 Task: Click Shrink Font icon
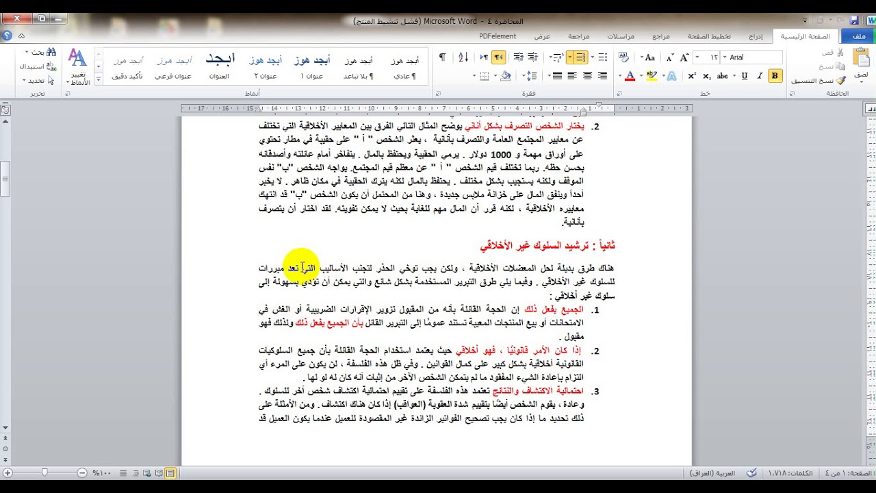pyautogui.click(x=670, y=58)
